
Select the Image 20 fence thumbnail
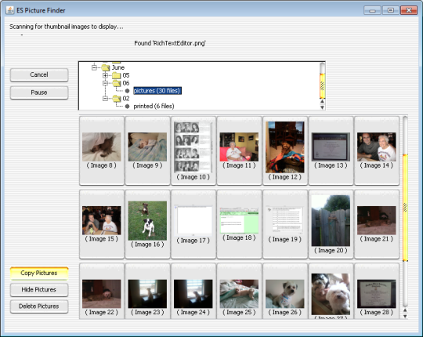pyautogui.click(x=331, y=224)
